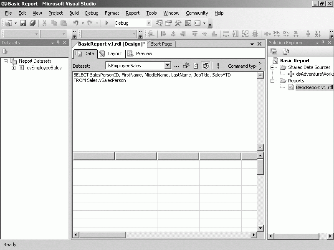Open the Format menu

112,13
